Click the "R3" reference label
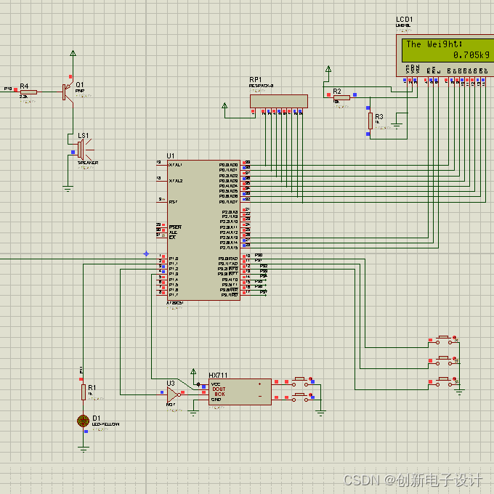Image resolution: width=494 pixels, height=494 pixels. coord(379,116)
